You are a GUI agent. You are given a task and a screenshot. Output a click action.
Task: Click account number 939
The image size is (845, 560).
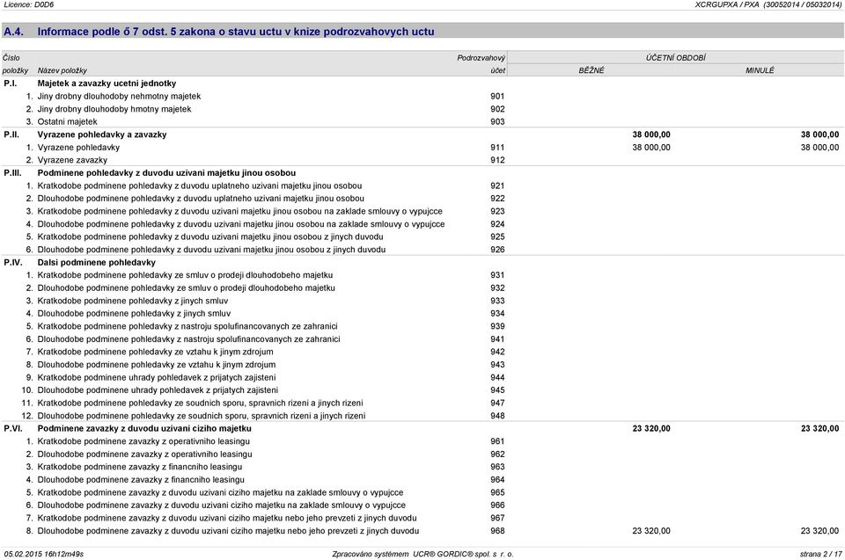497,326
